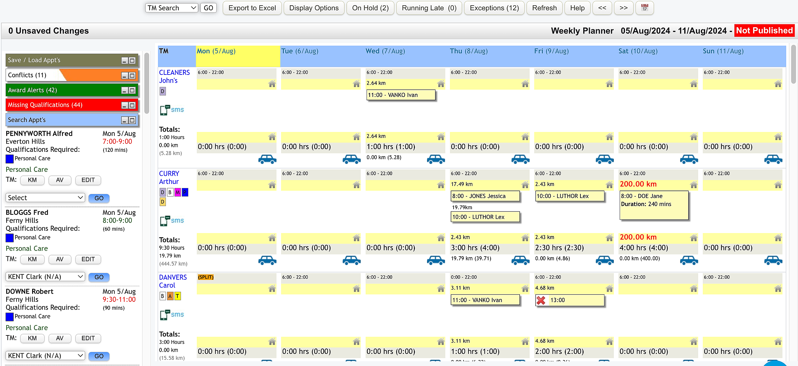Click blue Personal Care swatch for DOWNE Robert
This screenshot has height=366, width=798.
click(10, 317)
